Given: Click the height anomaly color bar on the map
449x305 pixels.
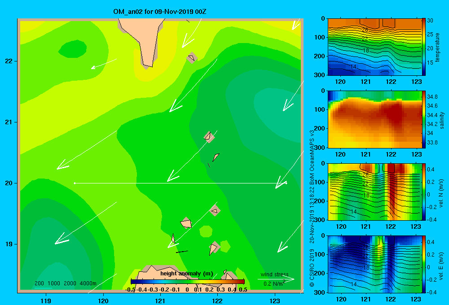Looking at the screenshot, I should [x=188, y=282].
